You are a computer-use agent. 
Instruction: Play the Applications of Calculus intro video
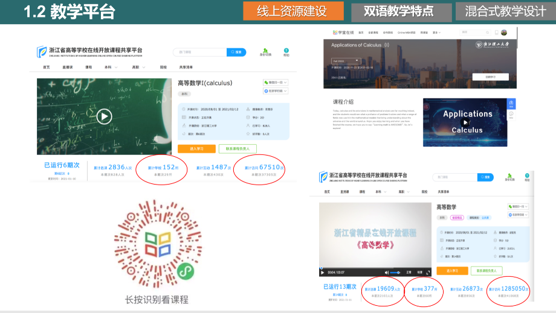pyautogui.click(x=465, y=122)
